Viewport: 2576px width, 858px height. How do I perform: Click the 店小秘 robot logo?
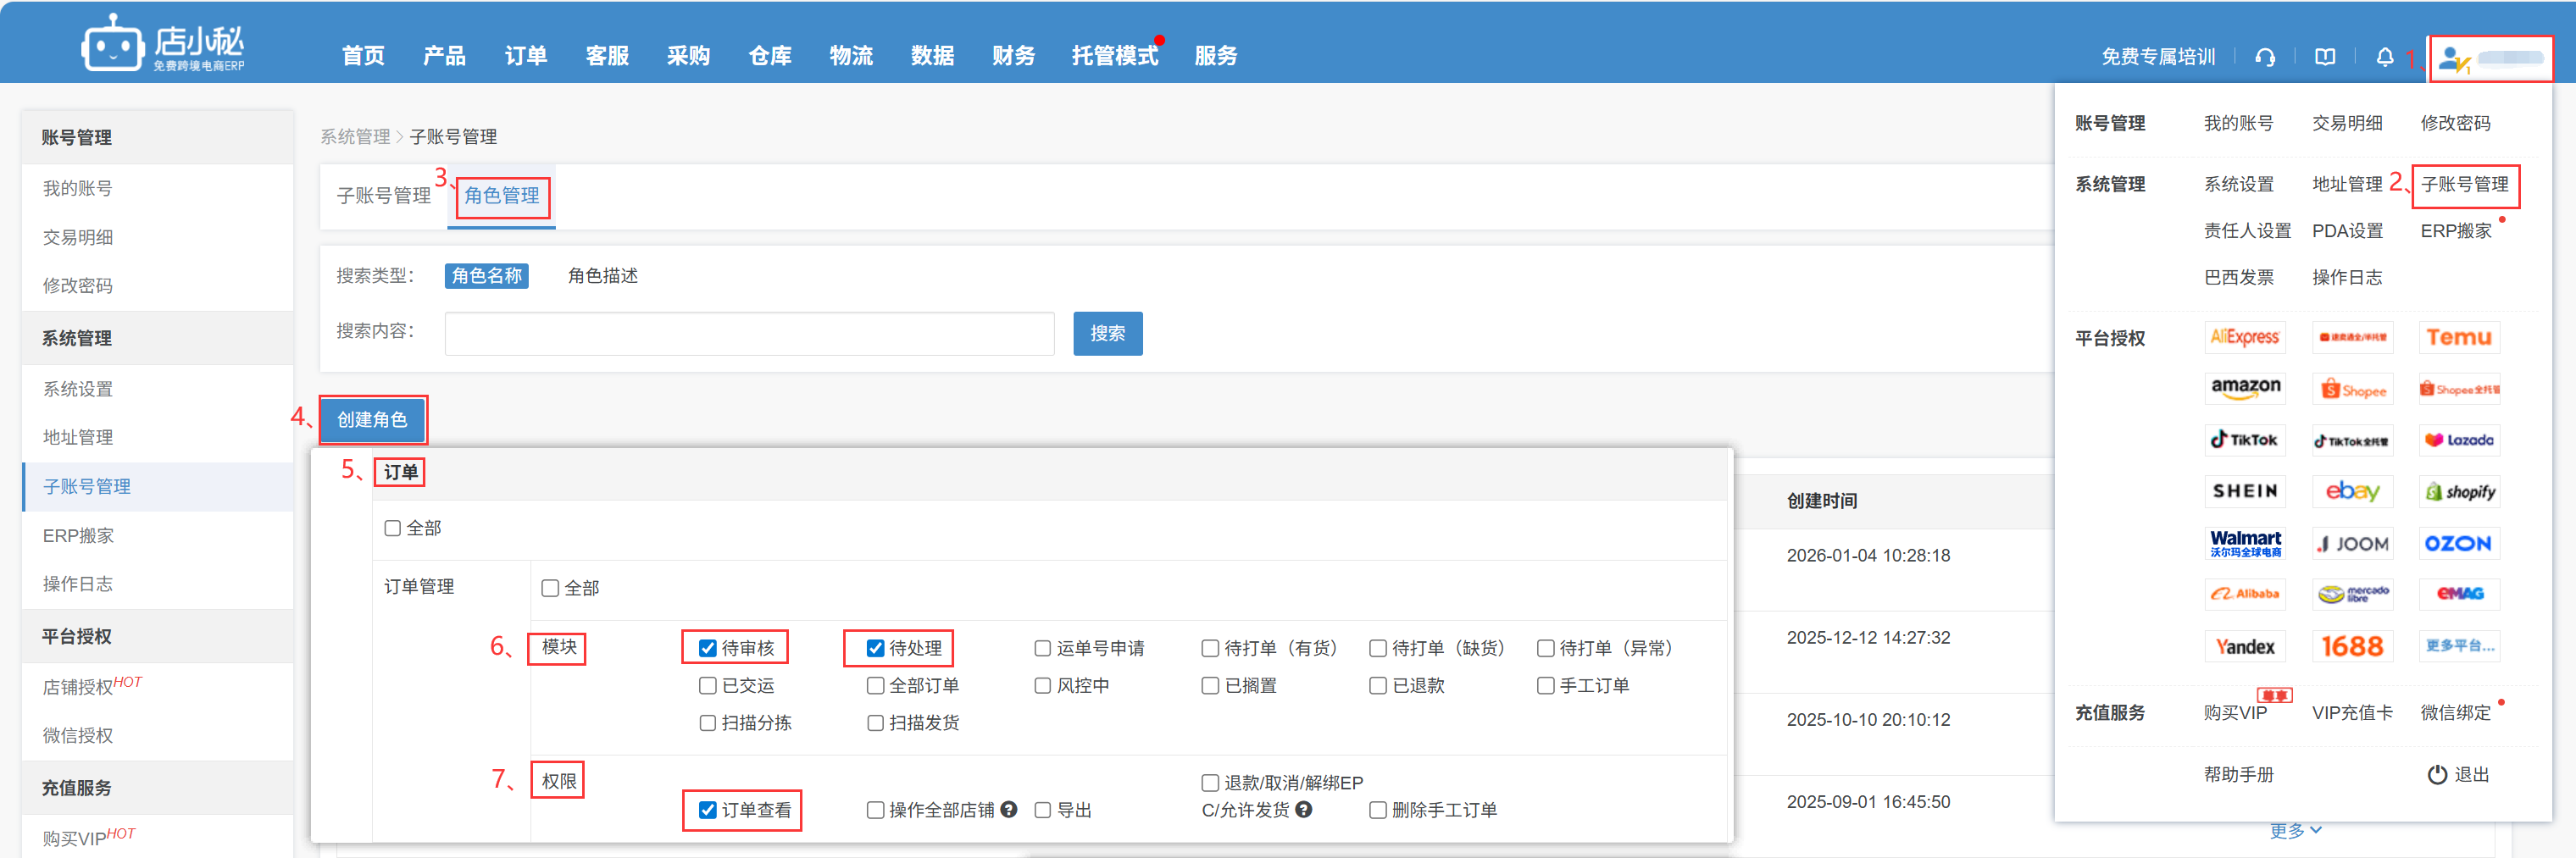(x=112, y=45)
